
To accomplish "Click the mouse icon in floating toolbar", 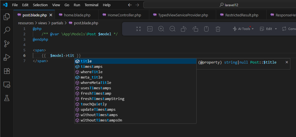I will (x=206, y=29).
